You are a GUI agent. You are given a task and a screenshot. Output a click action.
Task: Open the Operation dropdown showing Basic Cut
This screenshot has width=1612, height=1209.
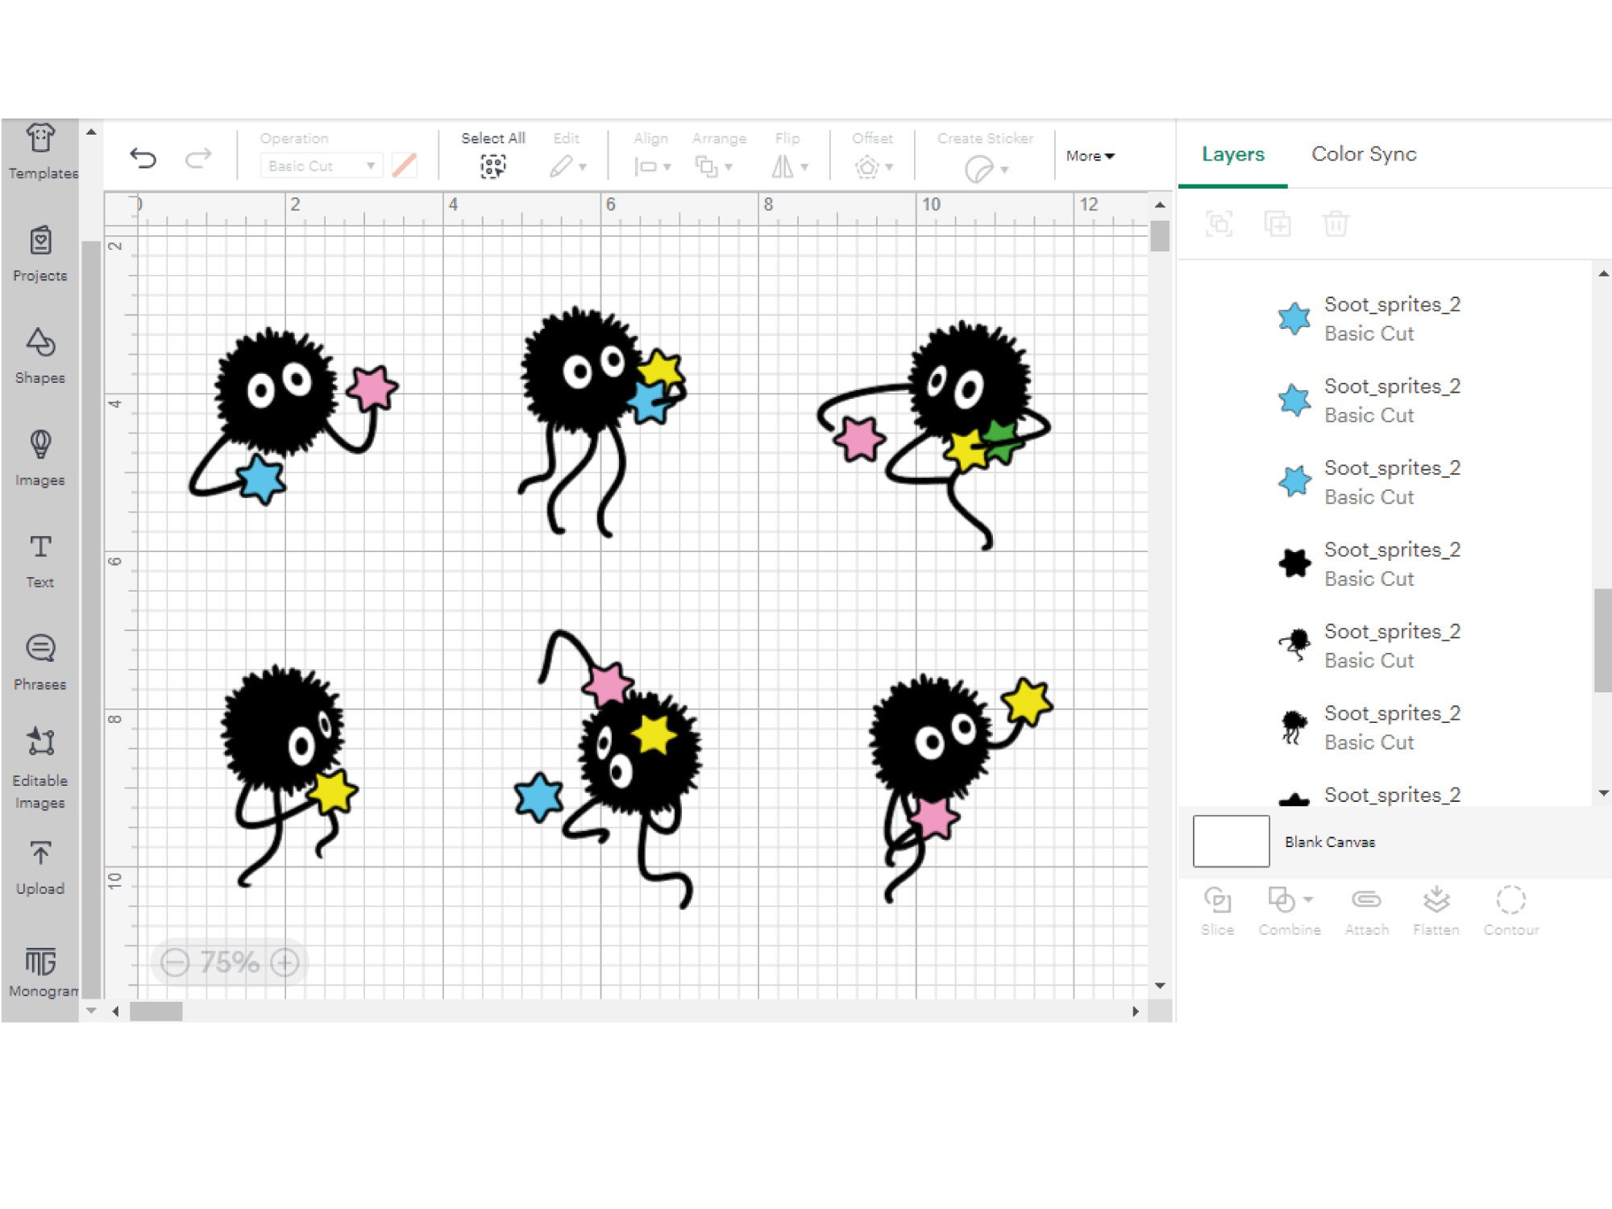(321, 165)
